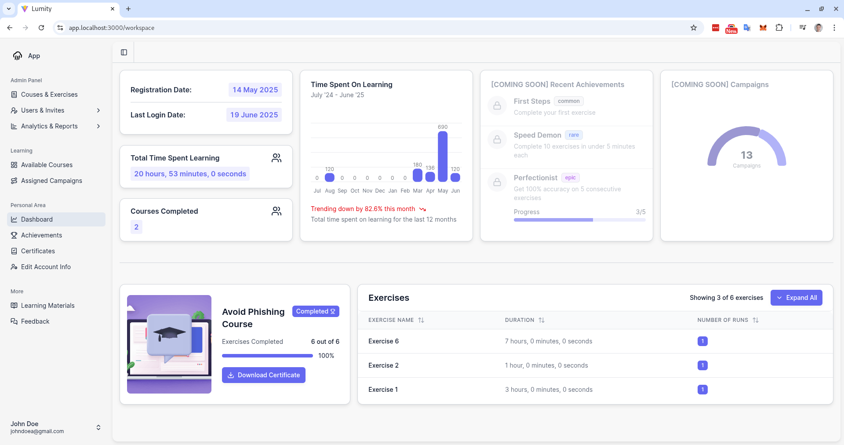
Task: Click the lock icon beside First Steps
Action: click(497, 106)
